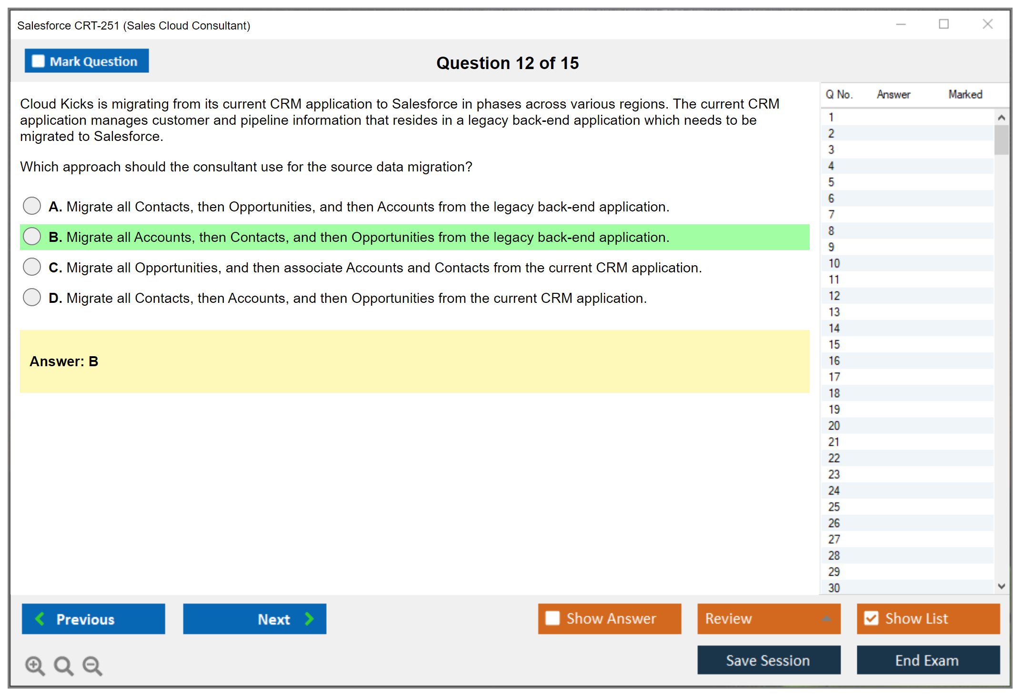1024x700 pixels.
Task: Jump to question 14 in list
Action: [x=834, y=328]
